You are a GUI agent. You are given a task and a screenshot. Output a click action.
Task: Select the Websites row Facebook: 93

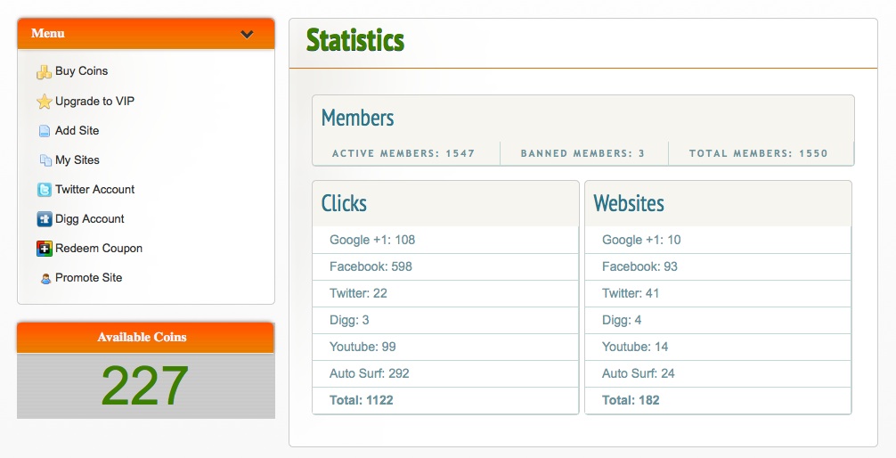point(718,267)
